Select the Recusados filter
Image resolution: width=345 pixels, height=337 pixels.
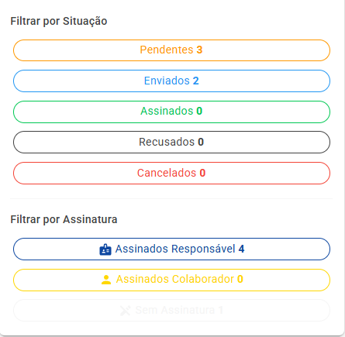171,142
